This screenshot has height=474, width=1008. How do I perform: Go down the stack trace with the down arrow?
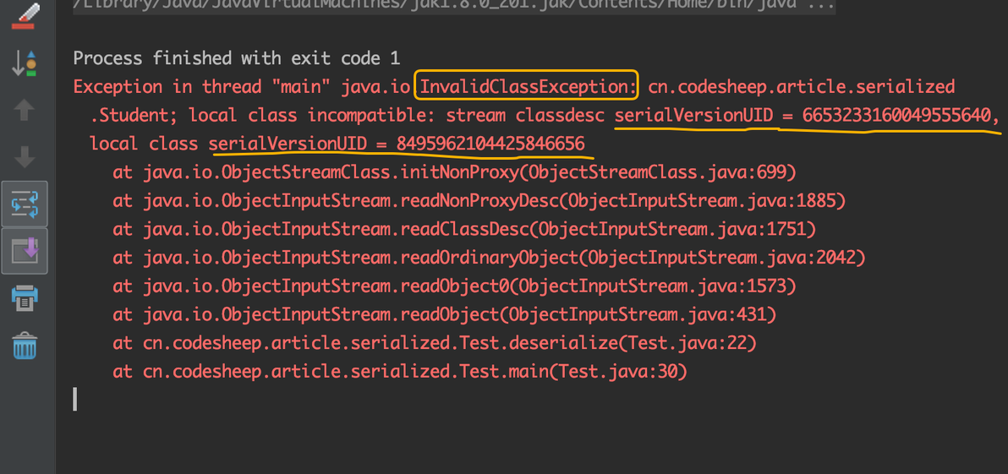25,156
